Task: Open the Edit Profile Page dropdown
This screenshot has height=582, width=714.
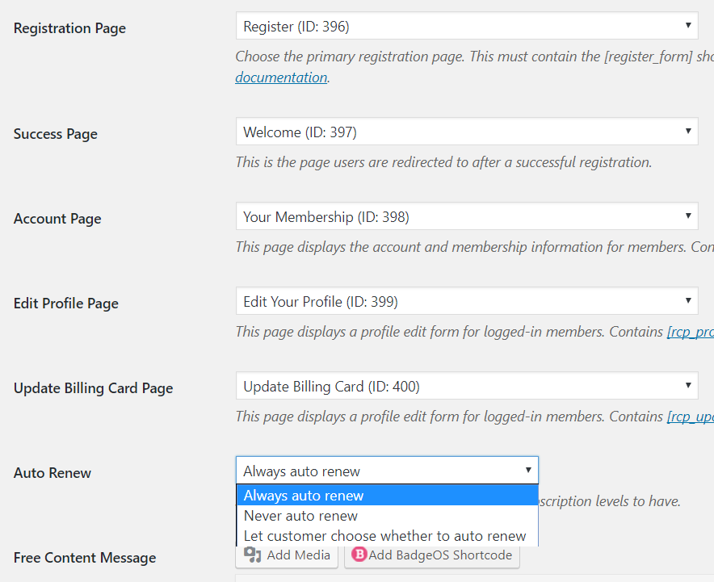Action: [x=467, y=301]
